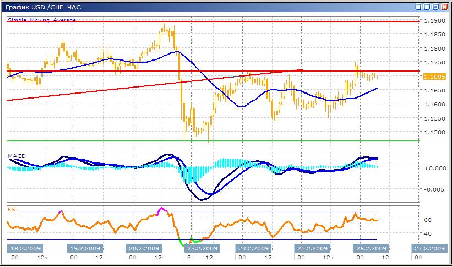Maximize the USD/CHF chart window

435,7
